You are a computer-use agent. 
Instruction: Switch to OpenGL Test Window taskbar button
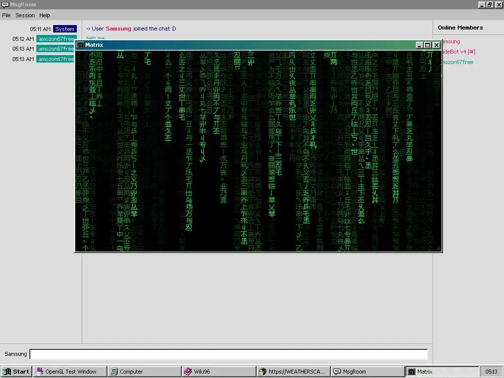(70, 372)
